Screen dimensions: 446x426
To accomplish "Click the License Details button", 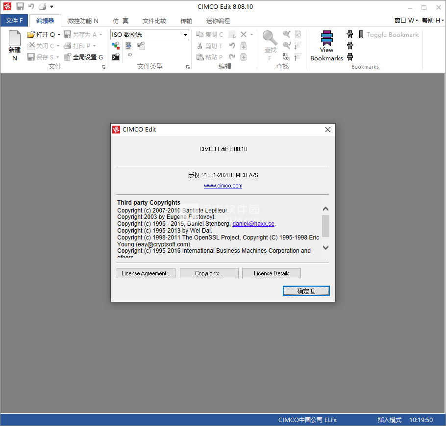I will 272,273.
